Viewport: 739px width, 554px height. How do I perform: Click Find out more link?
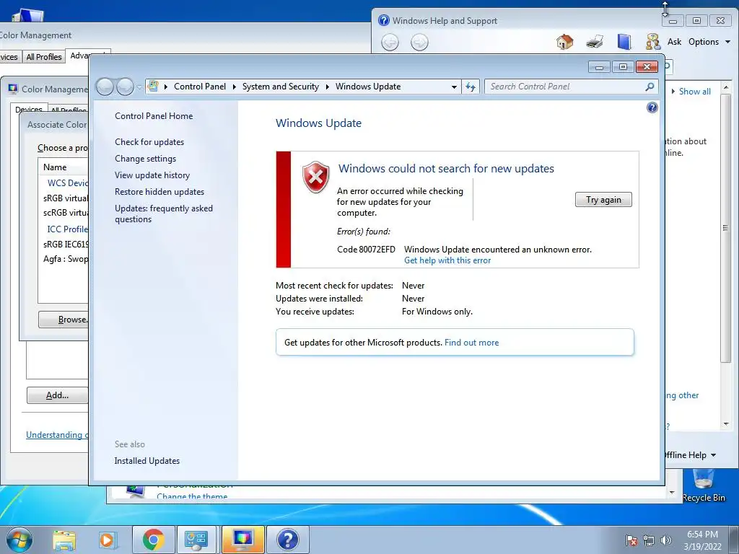point(471,343)
